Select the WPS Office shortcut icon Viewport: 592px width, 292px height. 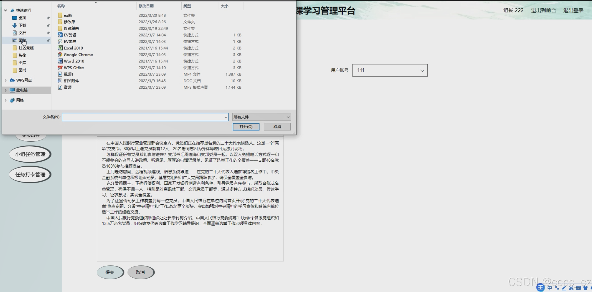60,68
